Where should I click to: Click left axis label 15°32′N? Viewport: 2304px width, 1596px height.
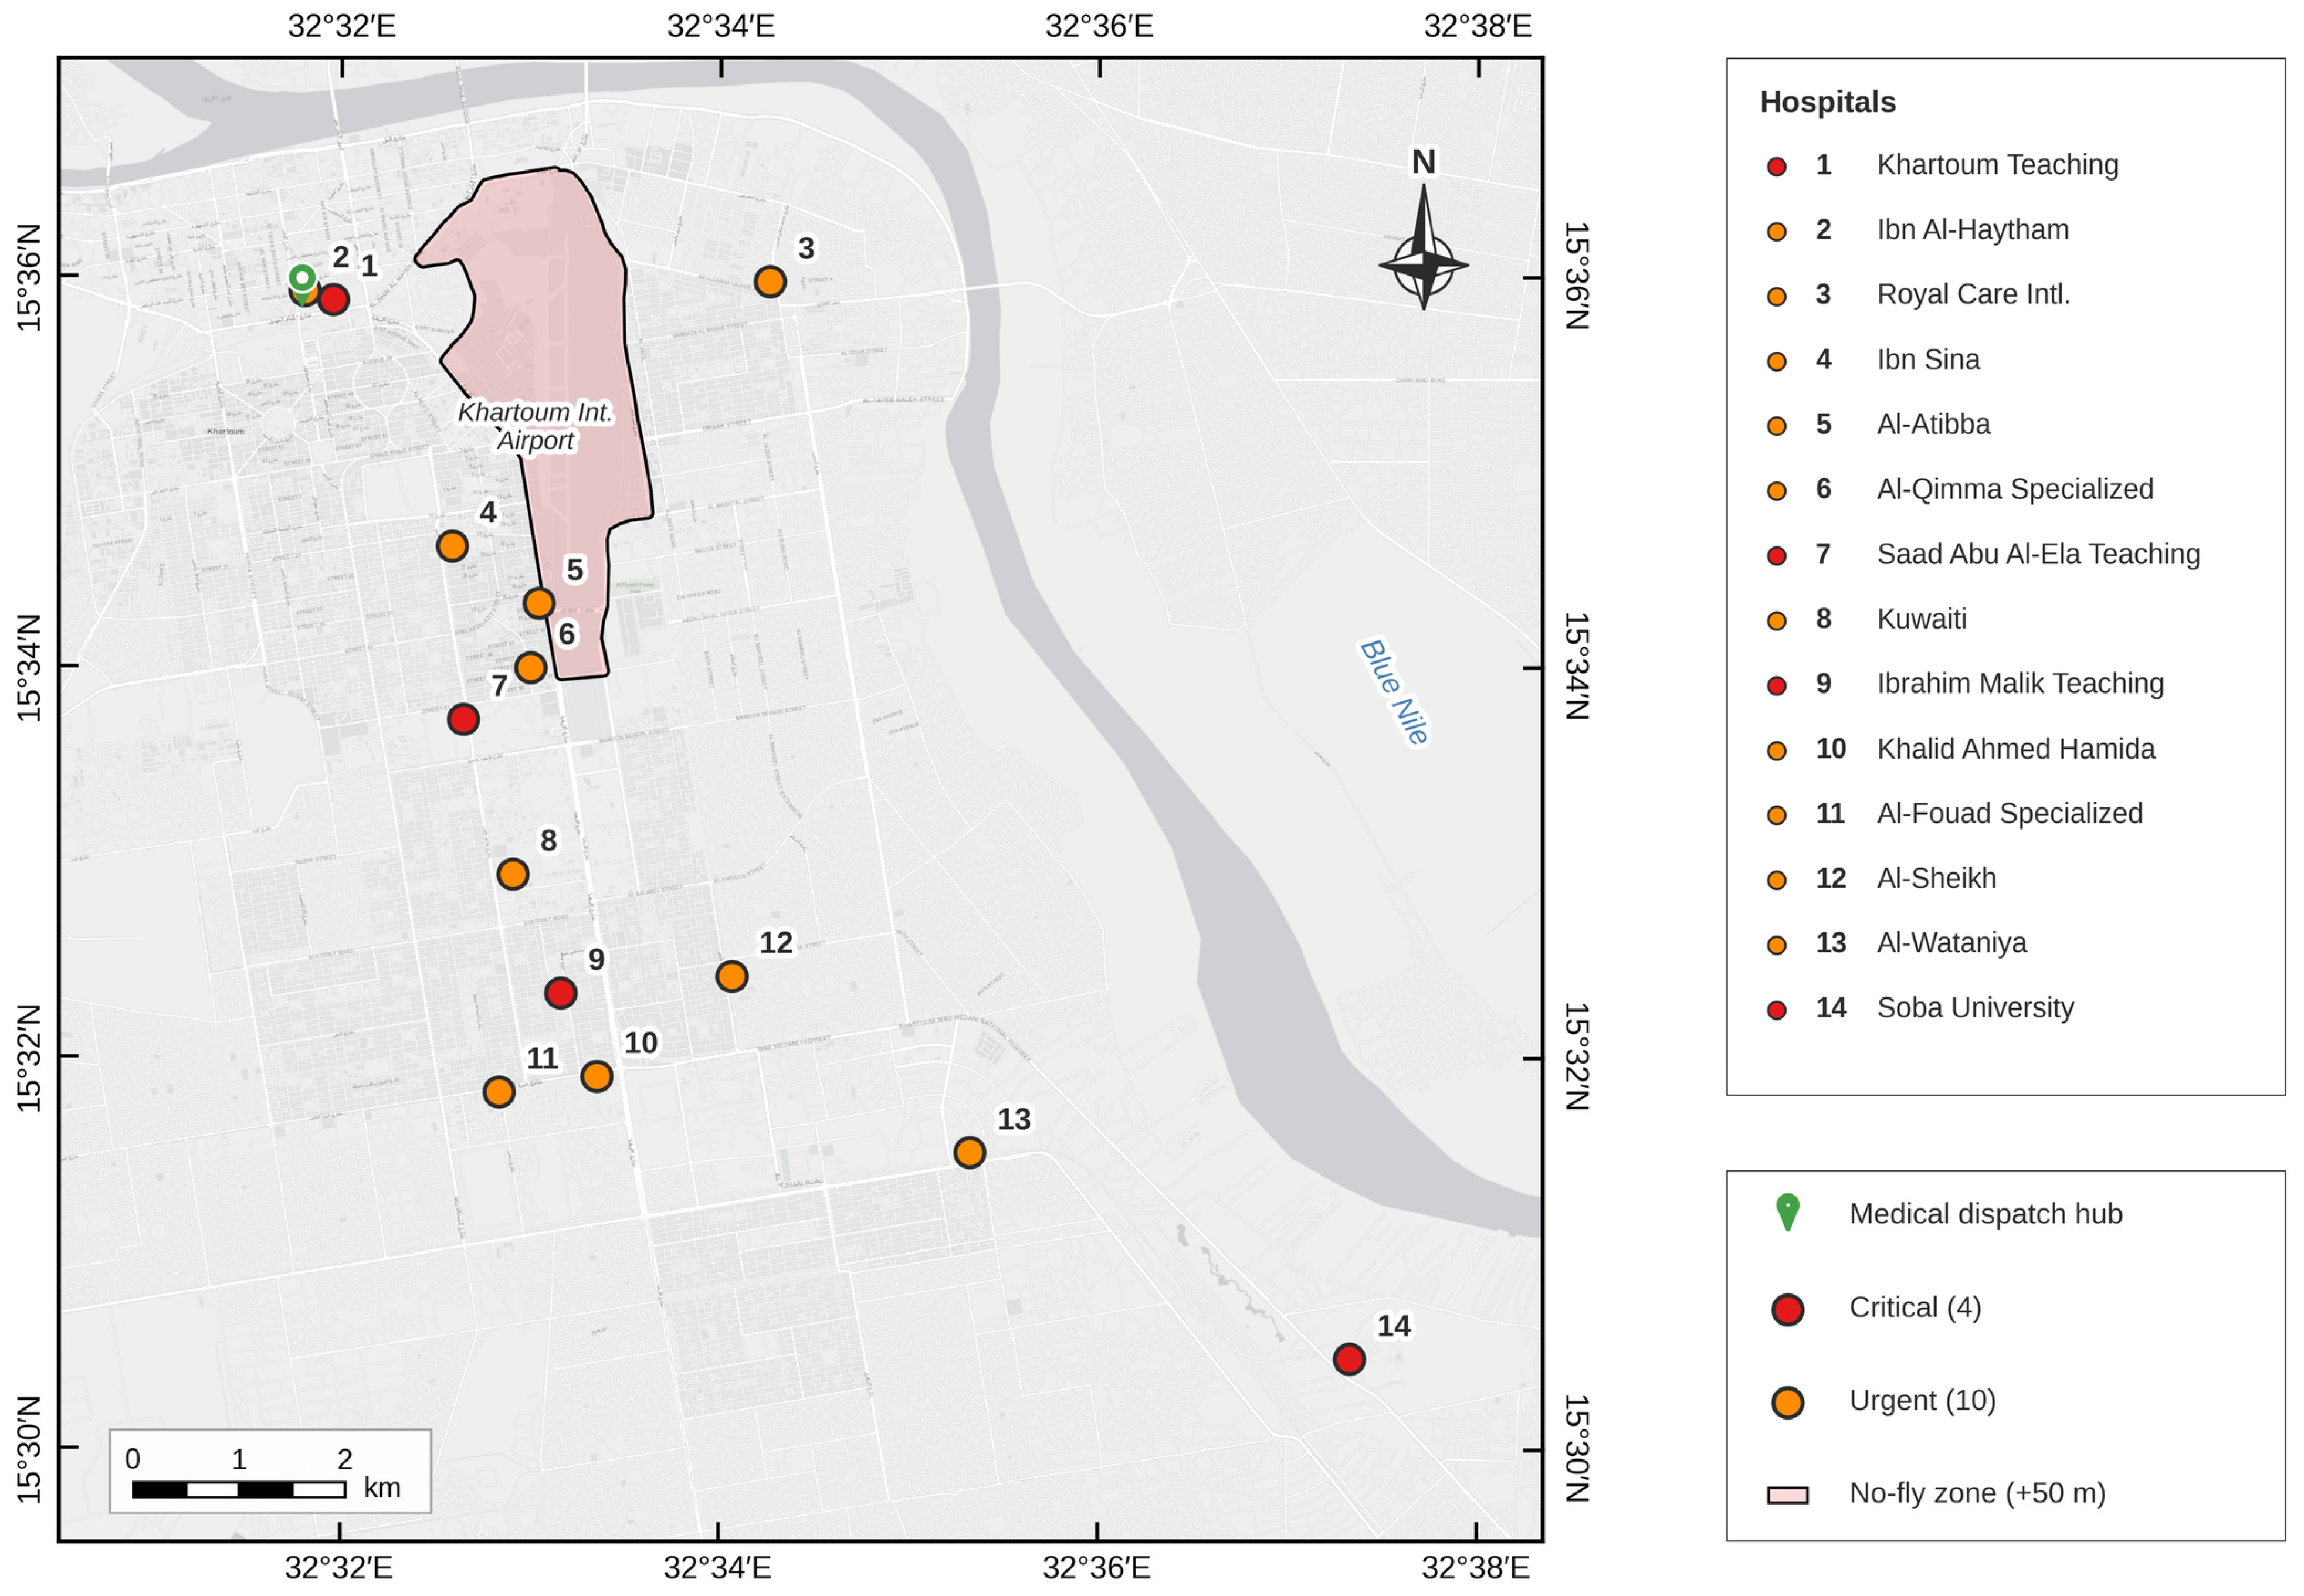click(x=29, y=1058)
